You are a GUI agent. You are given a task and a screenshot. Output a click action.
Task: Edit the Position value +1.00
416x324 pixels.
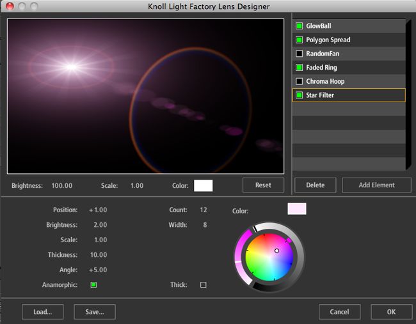coord(98,210)
